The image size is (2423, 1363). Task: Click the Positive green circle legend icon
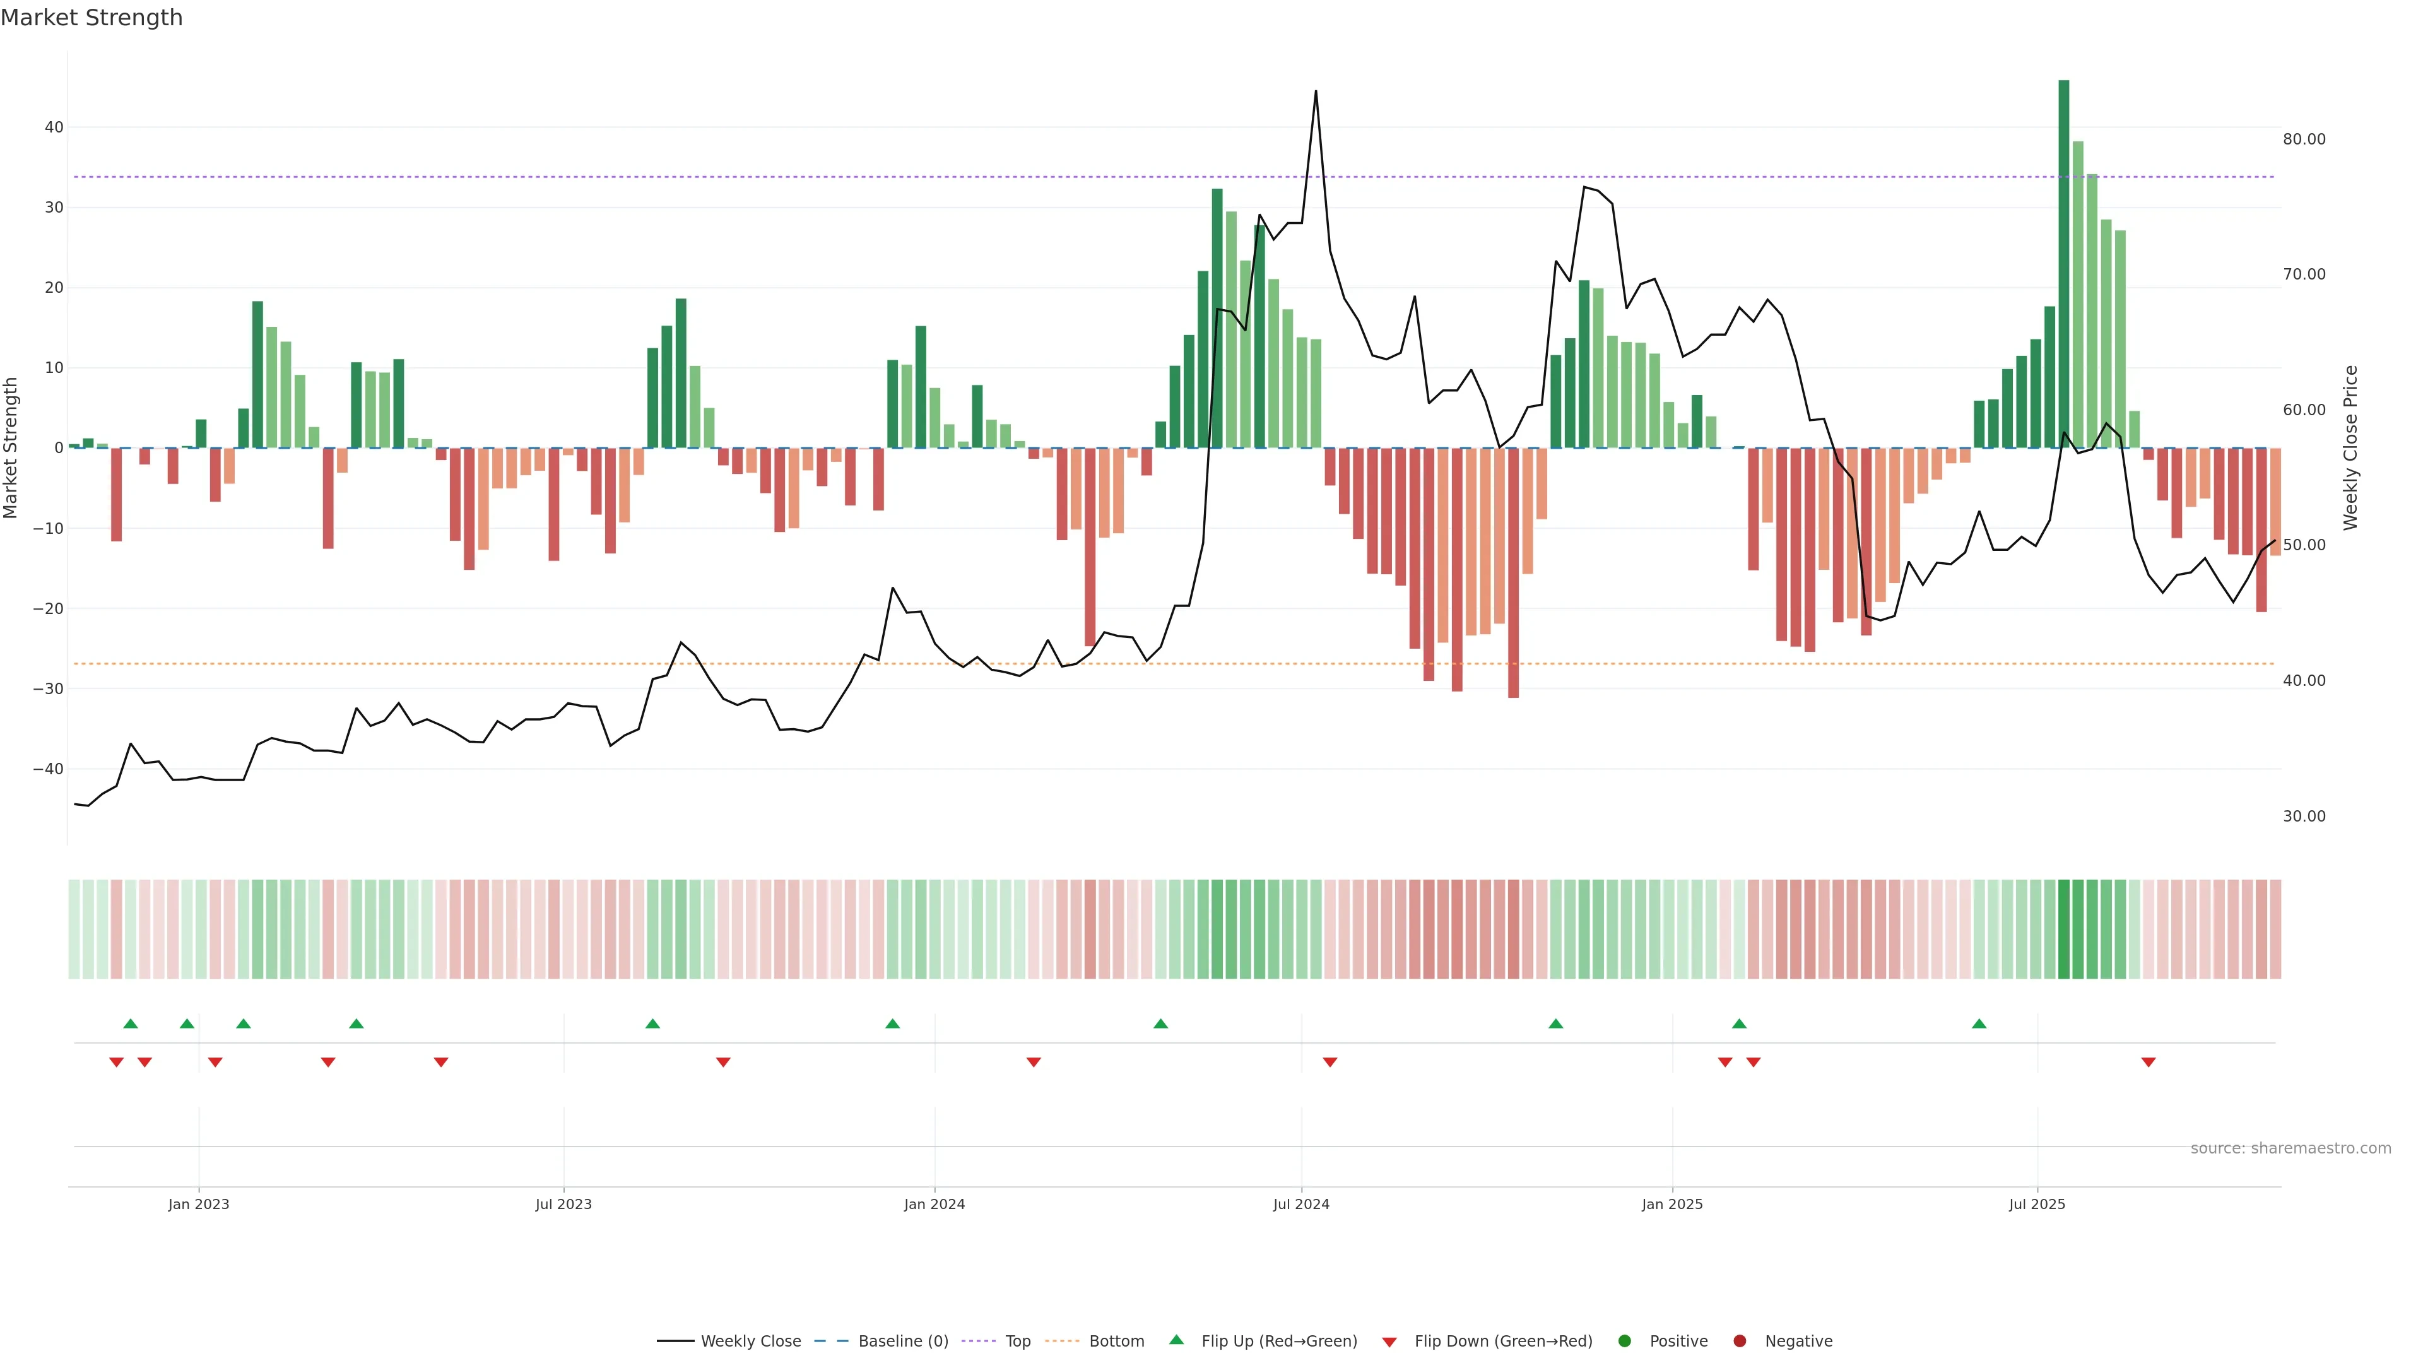pos(1624,1342)
